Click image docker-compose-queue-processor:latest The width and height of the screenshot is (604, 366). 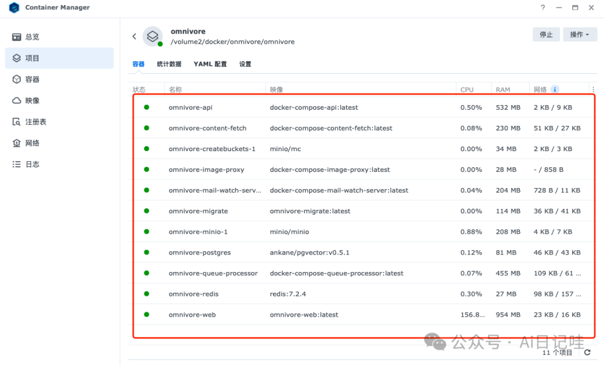336,274
